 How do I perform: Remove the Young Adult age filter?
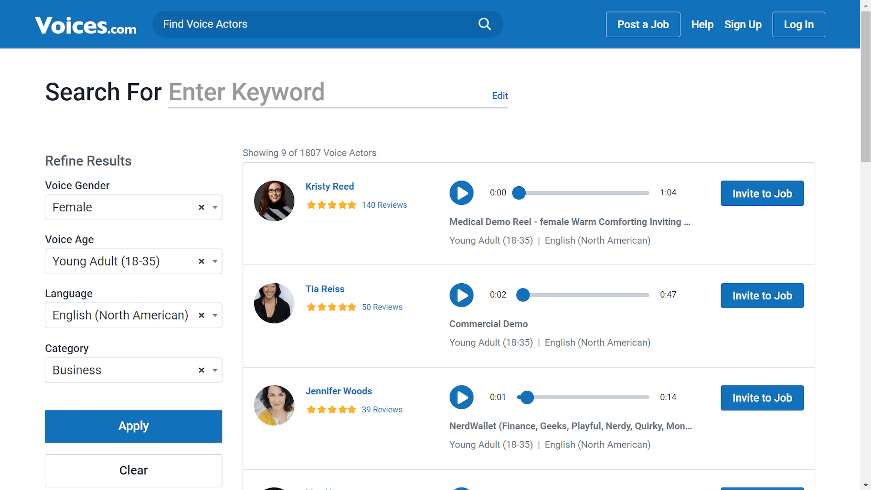click(202, 261)
